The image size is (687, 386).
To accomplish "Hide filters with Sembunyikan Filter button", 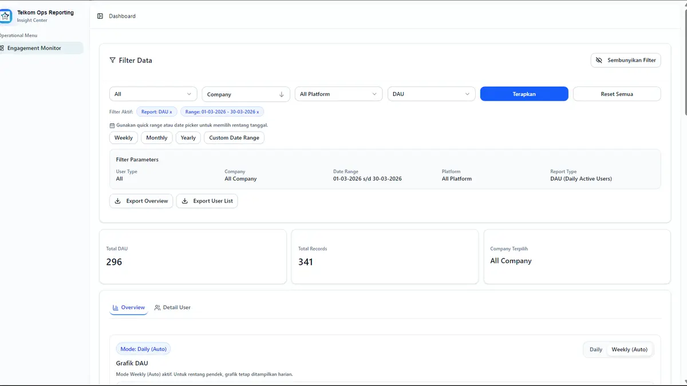I will pos(626,60).
